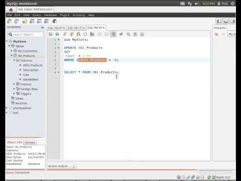
Task: Run Explain on the current statement
Action: pos(78,34)
